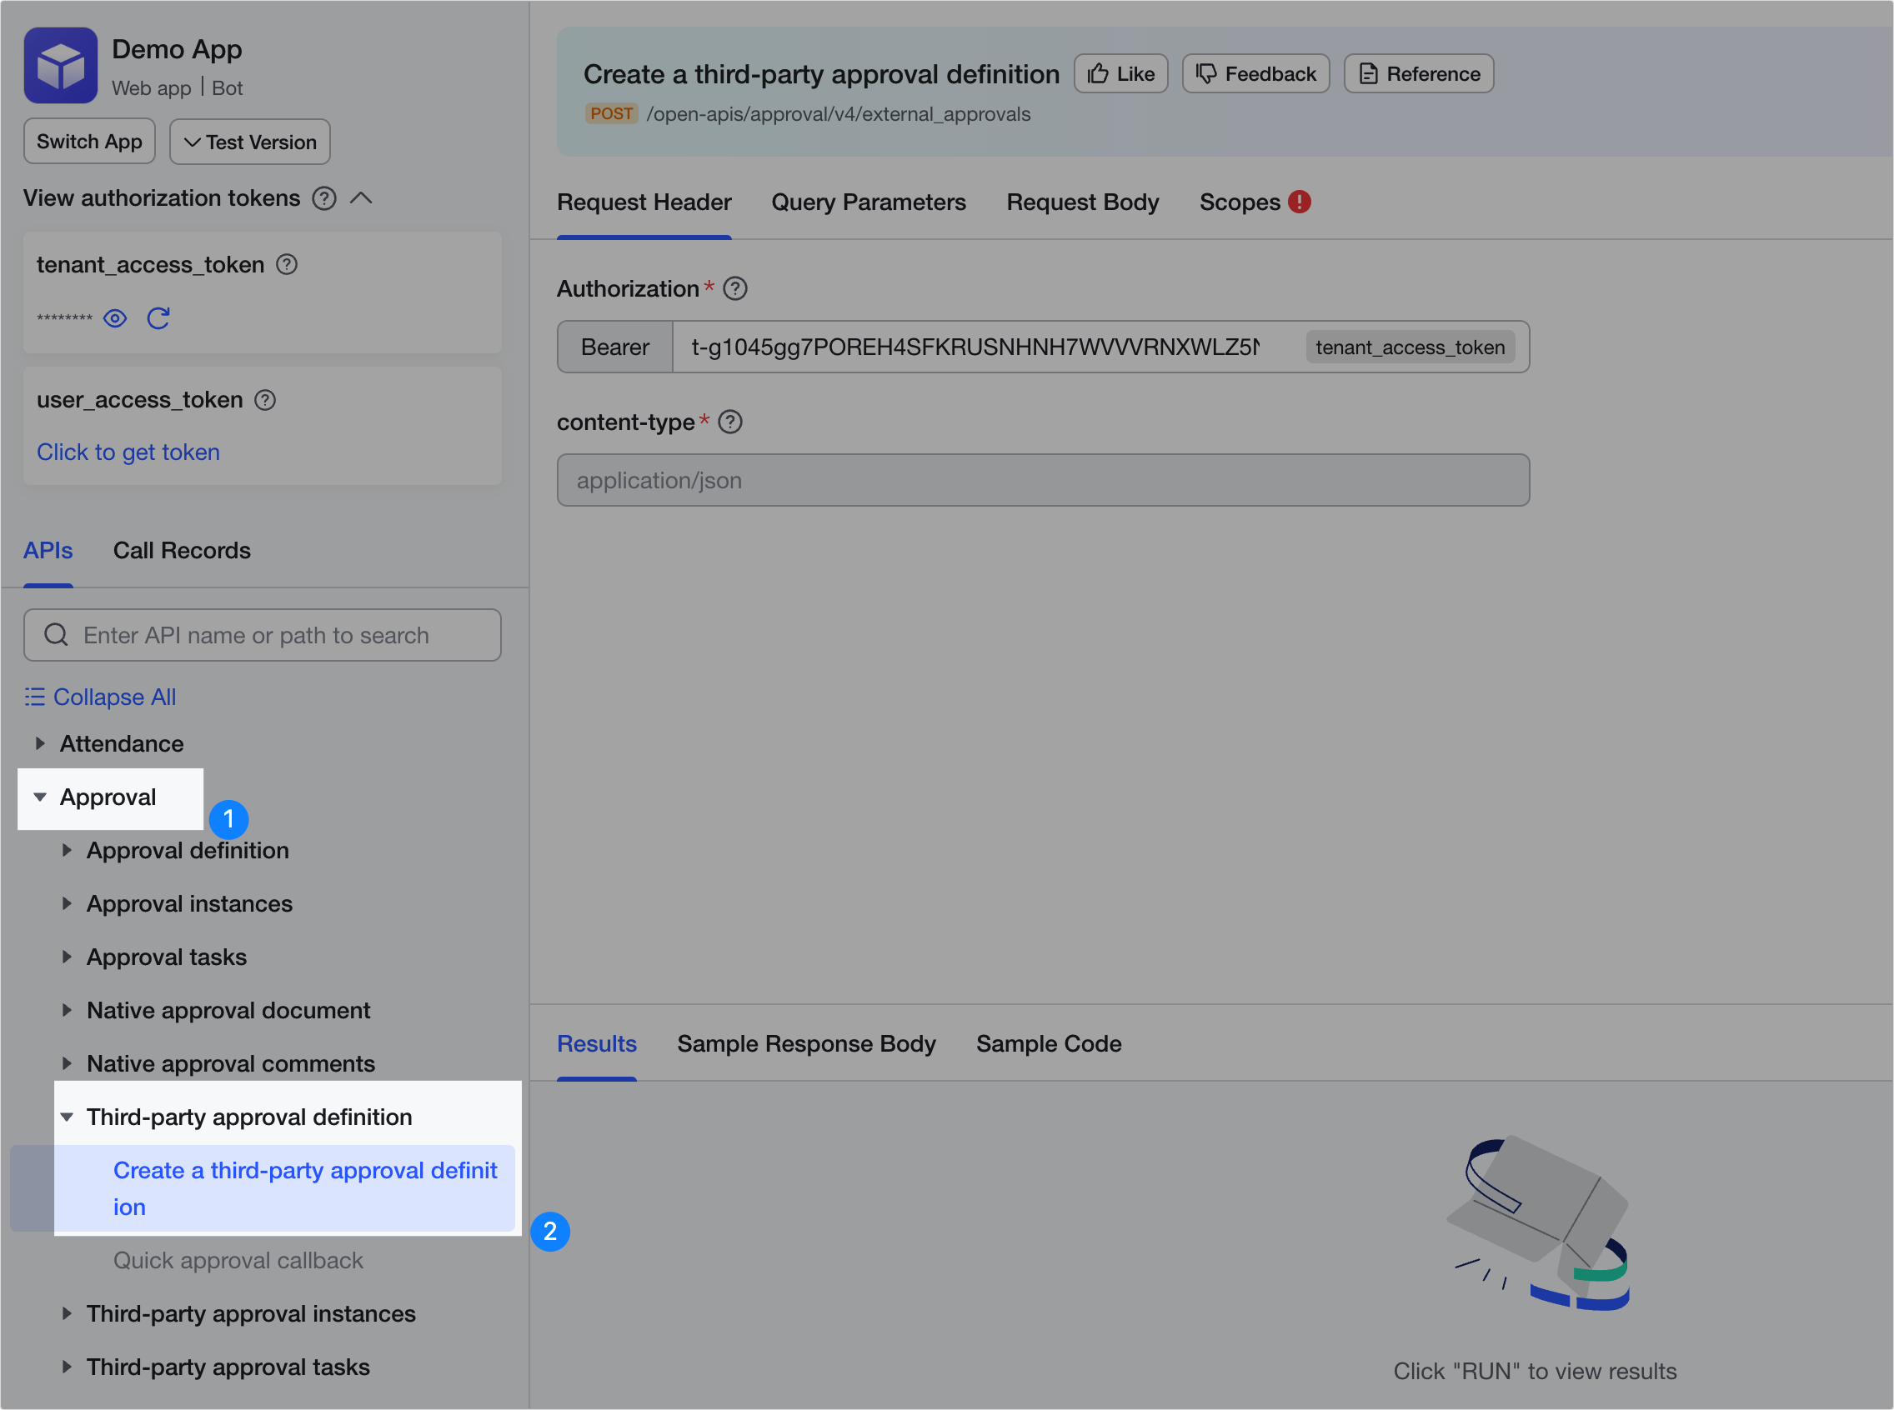1894x1410 pixels.
Task: Open the Call Records tab
Action: pos(182,551)
